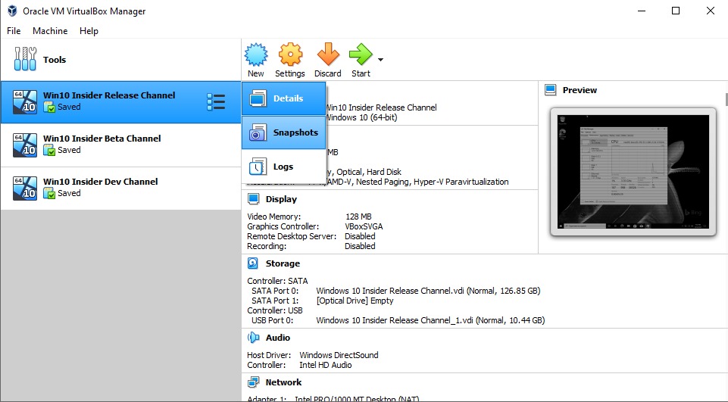Click the Network section header icon
728x402 pixels.
254,382
